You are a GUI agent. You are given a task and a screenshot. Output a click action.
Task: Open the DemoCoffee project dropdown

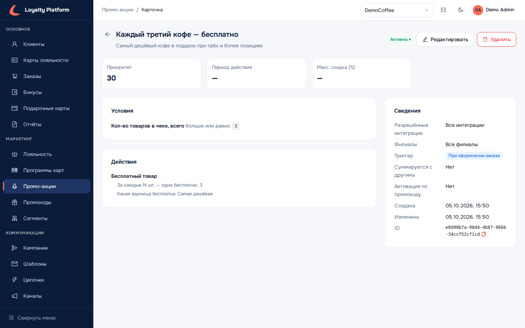coord(396,10)
